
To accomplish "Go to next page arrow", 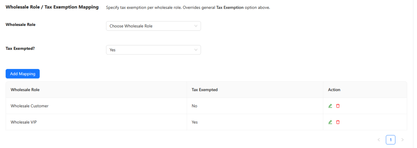I will [402, 139].
